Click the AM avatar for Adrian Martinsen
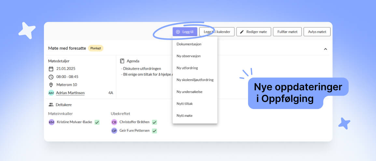This screenshot has height=161, width=376. point(51,93)
